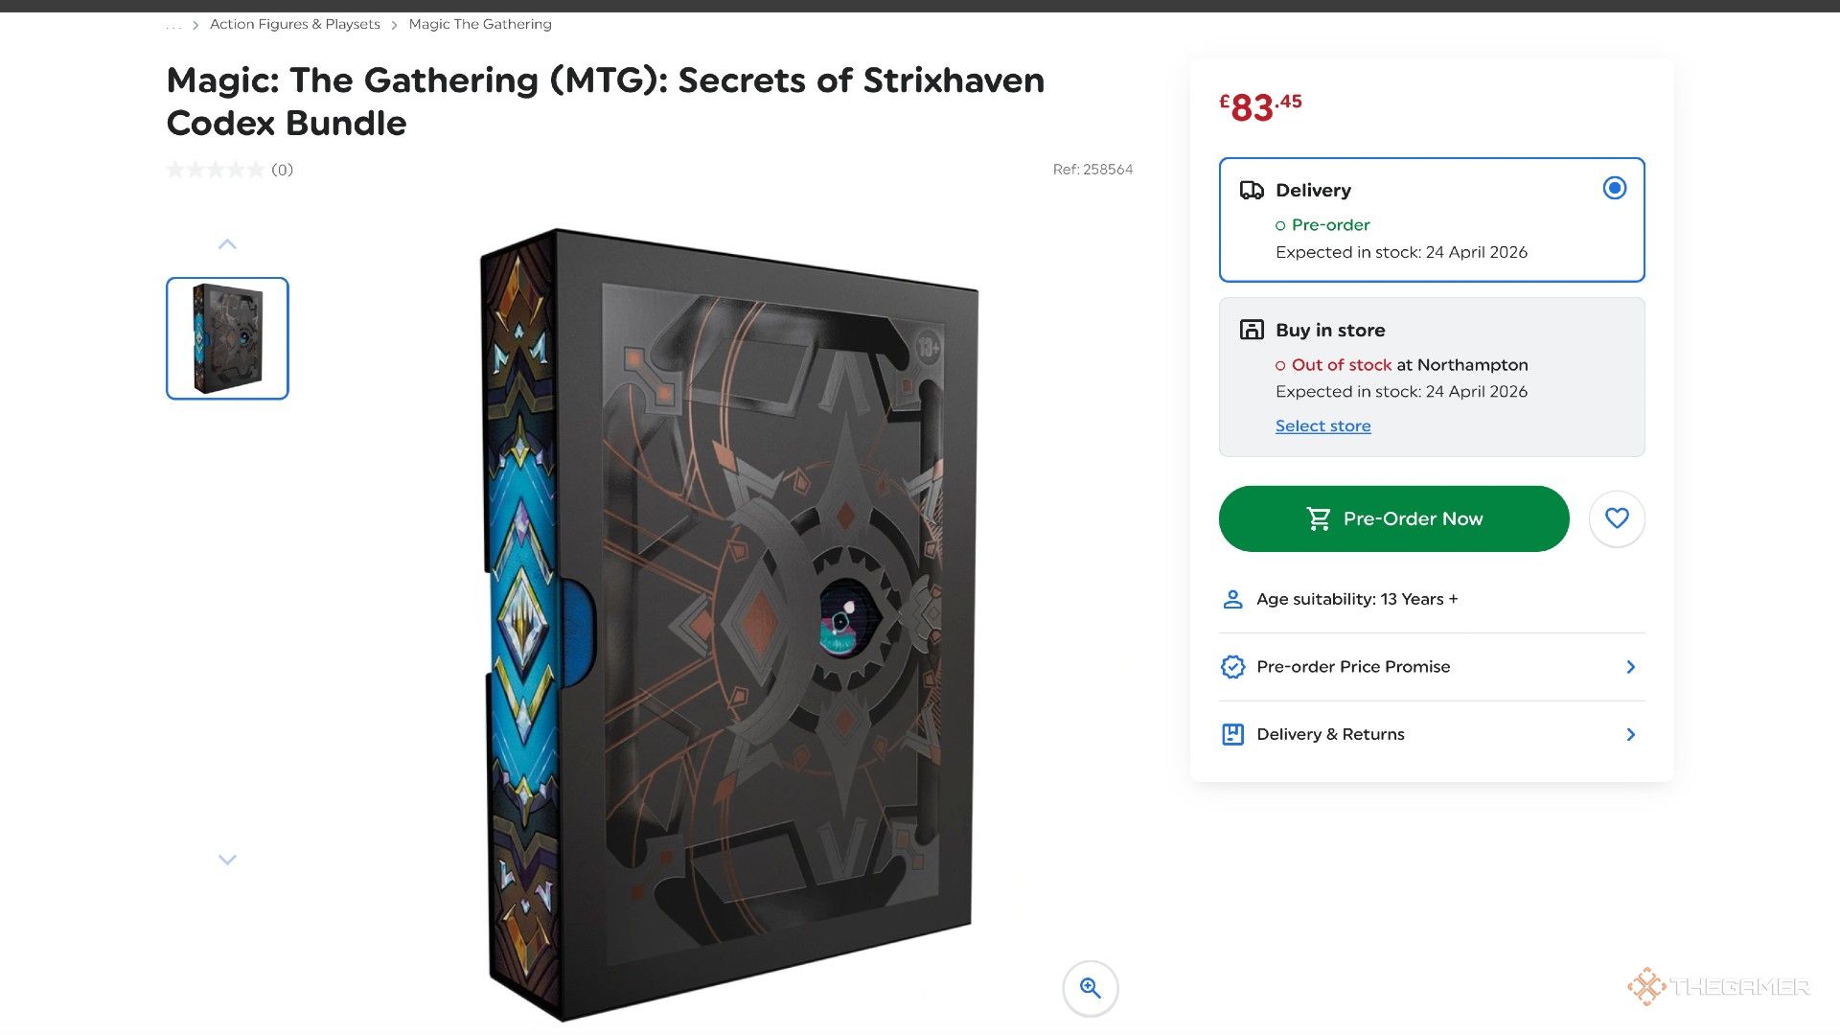Click the magnifier zoom icon on product image
1840x1035 pixels.
tap(1091, 988)
